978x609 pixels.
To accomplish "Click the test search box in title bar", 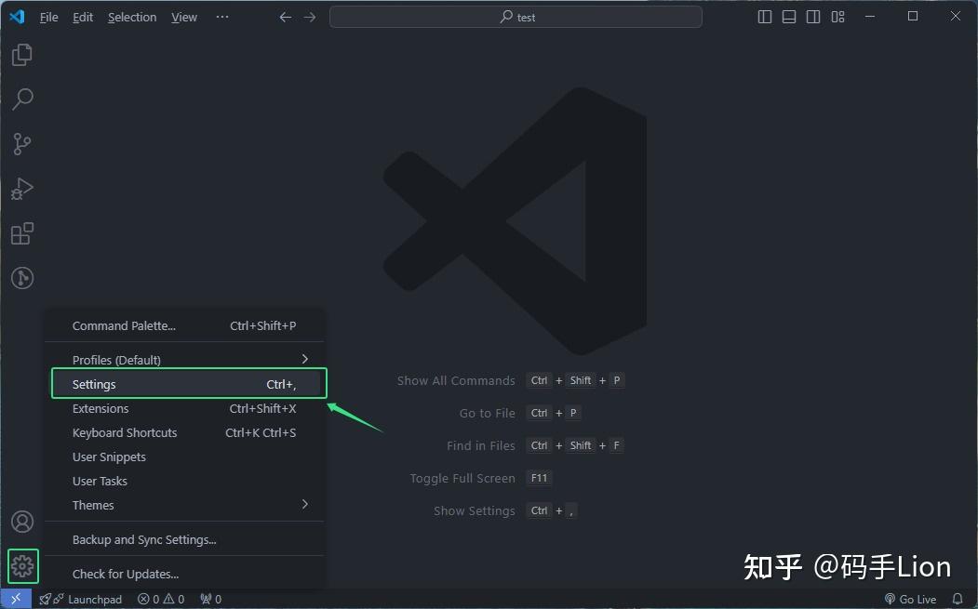I will click(516, 16).
